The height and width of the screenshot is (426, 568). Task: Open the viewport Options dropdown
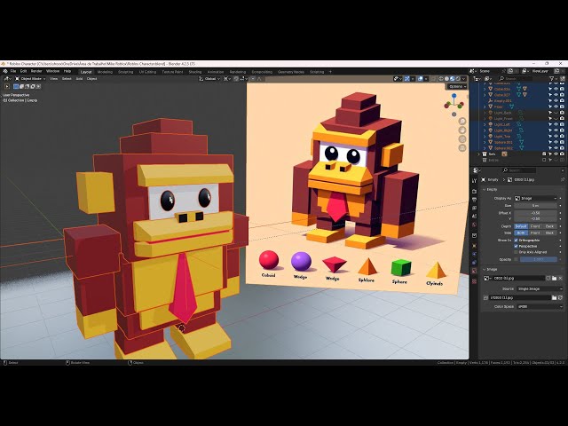457,87
